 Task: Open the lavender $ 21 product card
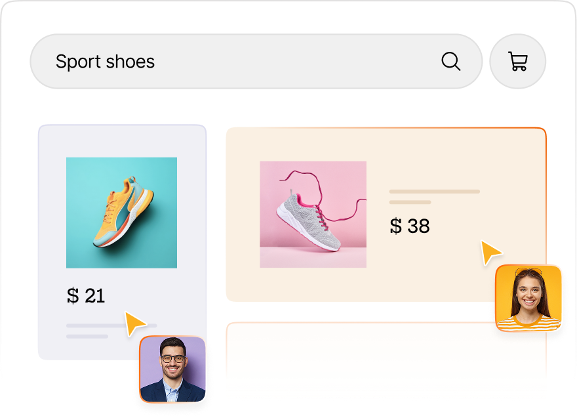[122, 242]
